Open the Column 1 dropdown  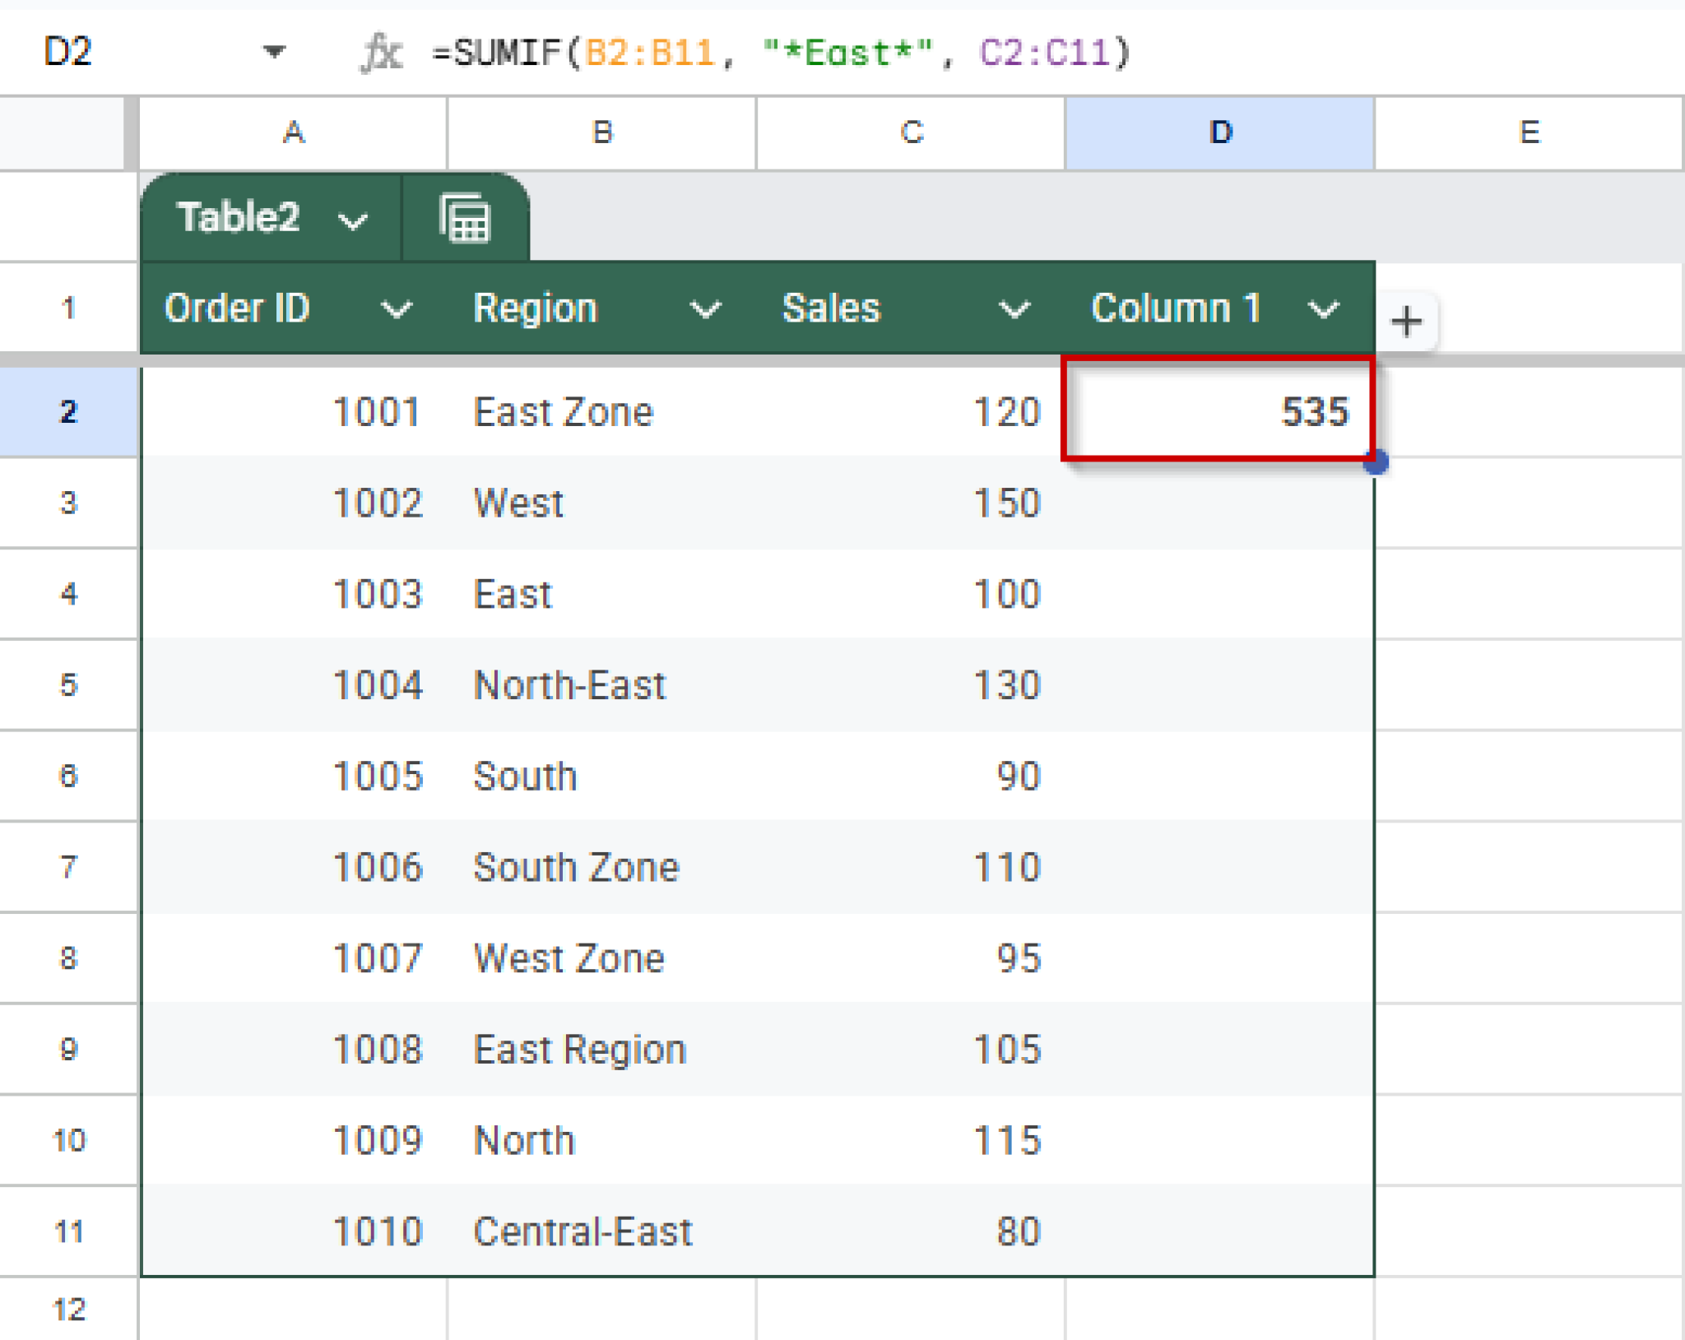pyautogui.click(x=1323, y=310)
